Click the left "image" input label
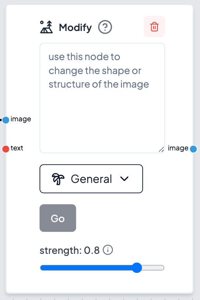 21,119
